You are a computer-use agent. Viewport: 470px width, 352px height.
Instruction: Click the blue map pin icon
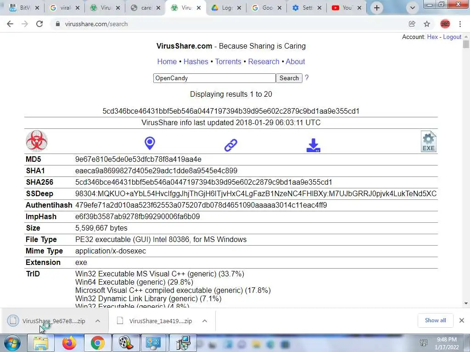pos(150,143)
